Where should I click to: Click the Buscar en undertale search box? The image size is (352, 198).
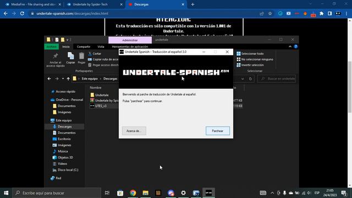click(x=277, y=79)
